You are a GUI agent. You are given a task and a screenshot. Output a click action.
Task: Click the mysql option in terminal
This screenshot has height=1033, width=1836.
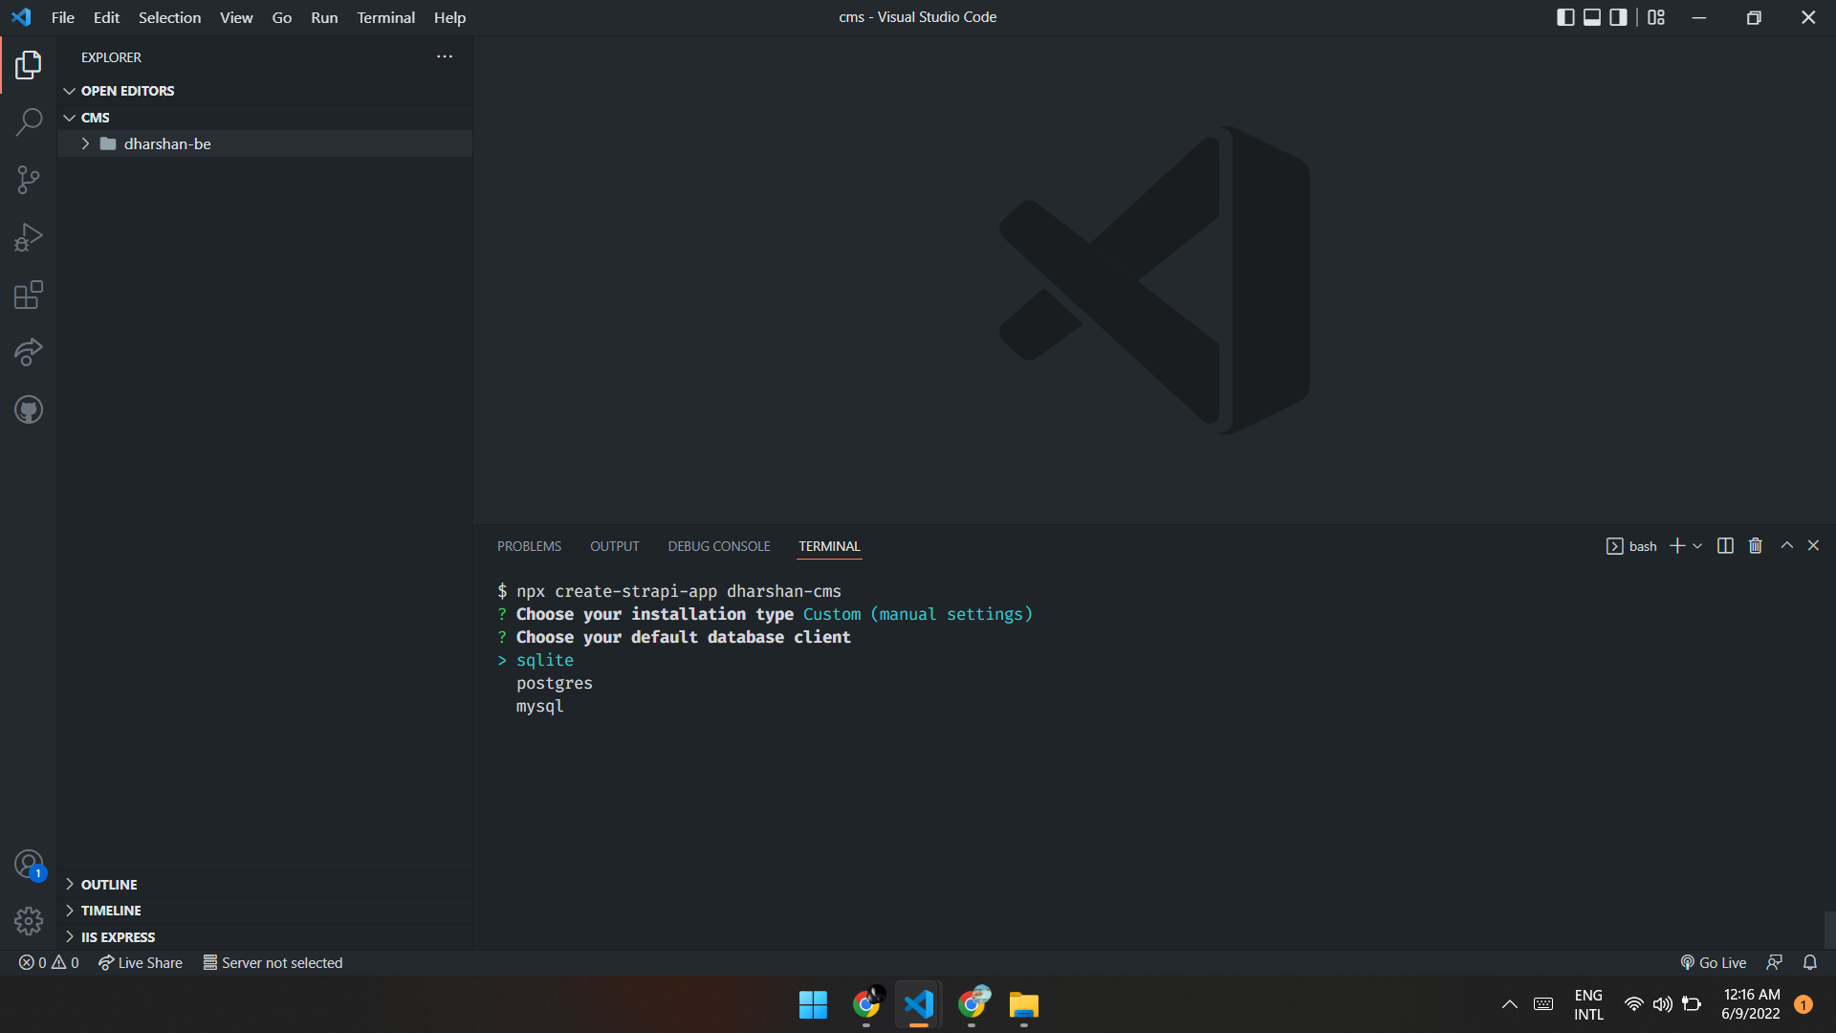coord(540,707)
